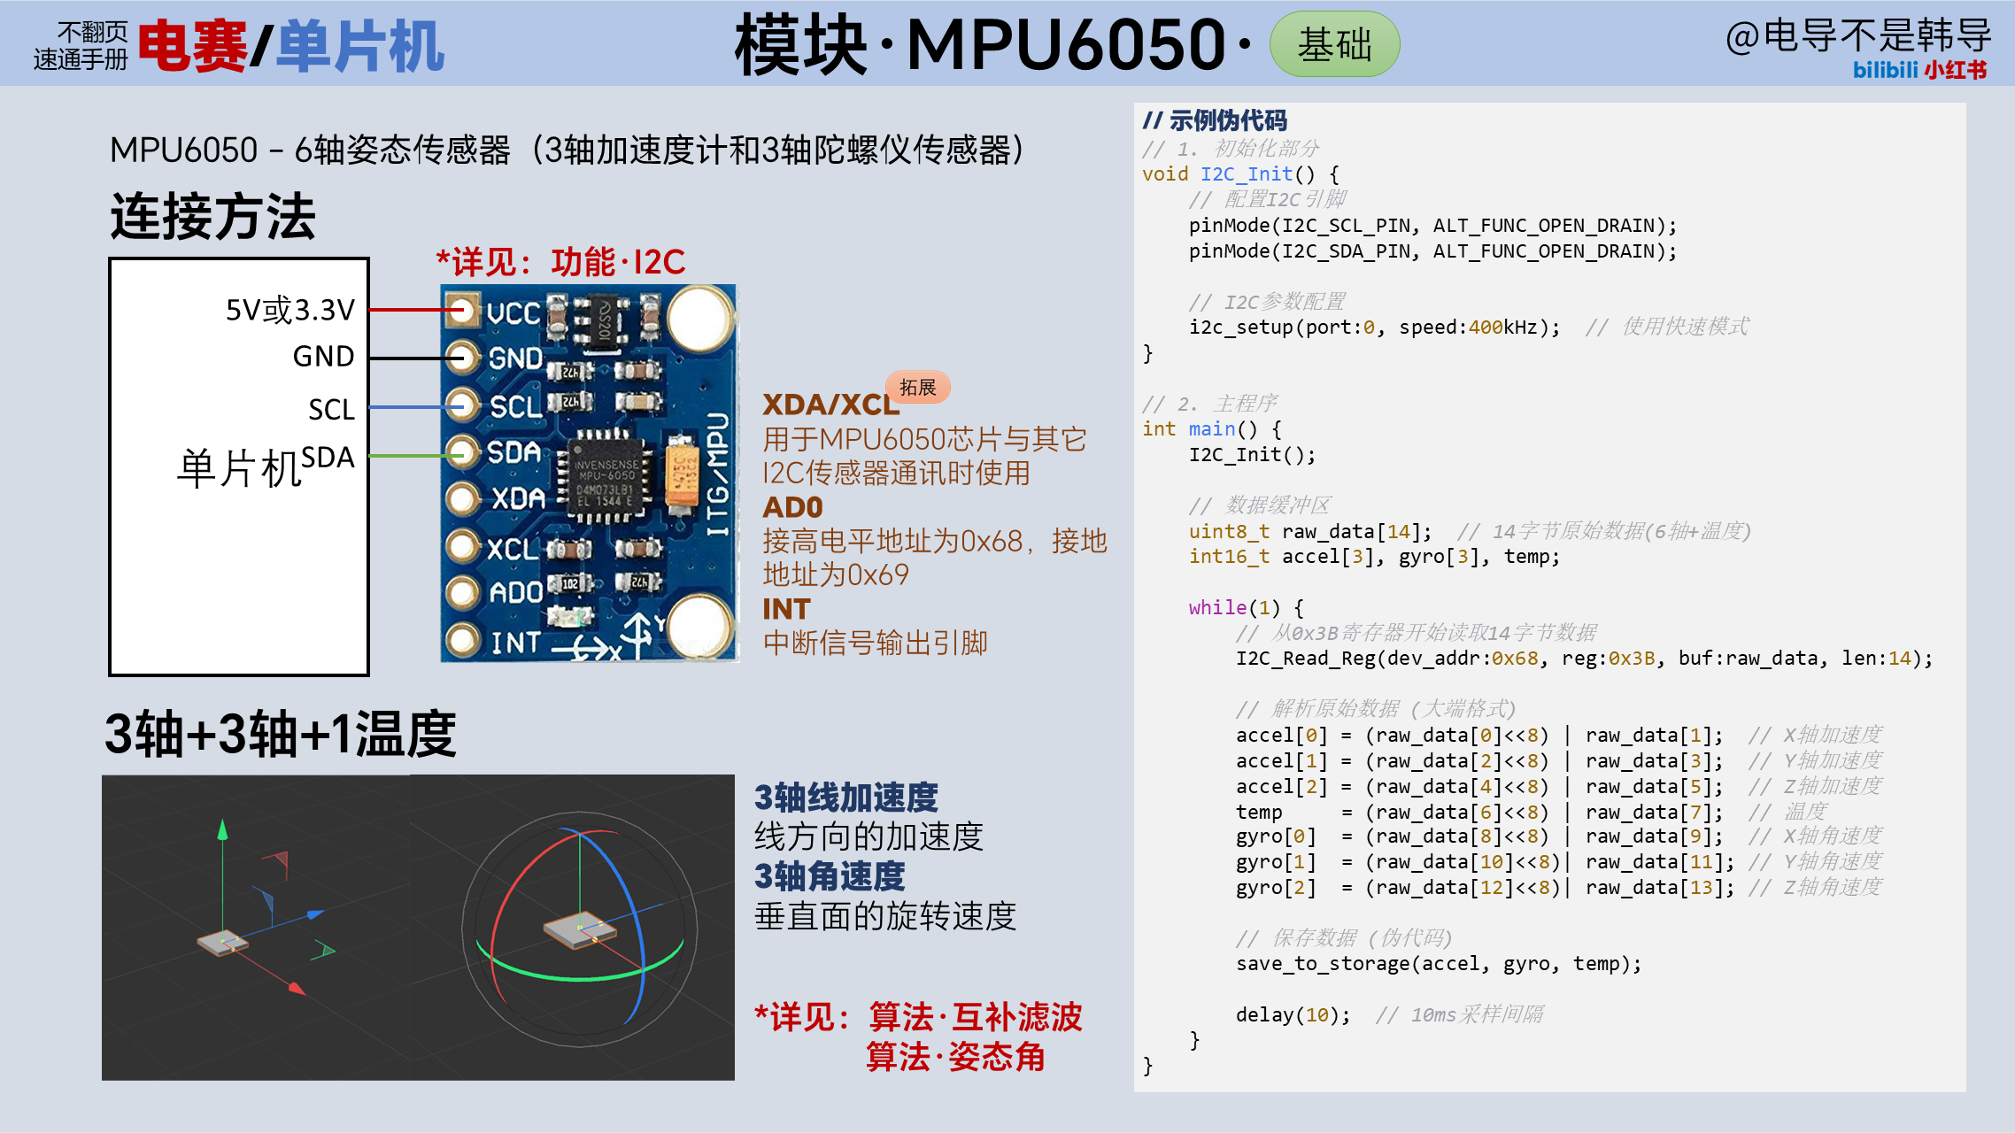Click the SDA solder pad on the board

coord(461,453)
